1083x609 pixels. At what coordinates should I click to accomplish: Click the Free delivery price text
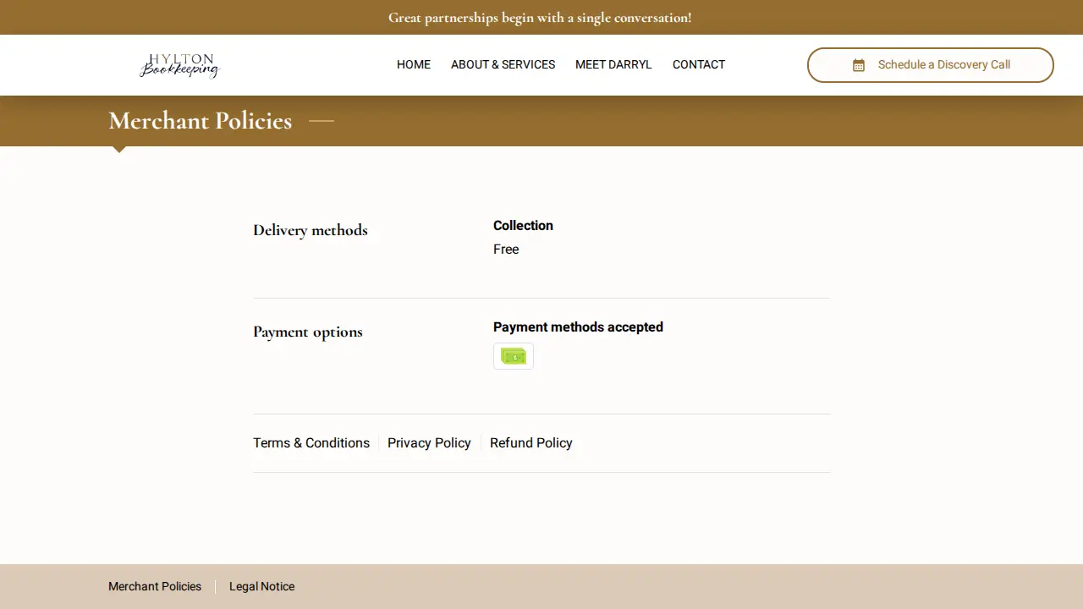click(x=506, y=249)
